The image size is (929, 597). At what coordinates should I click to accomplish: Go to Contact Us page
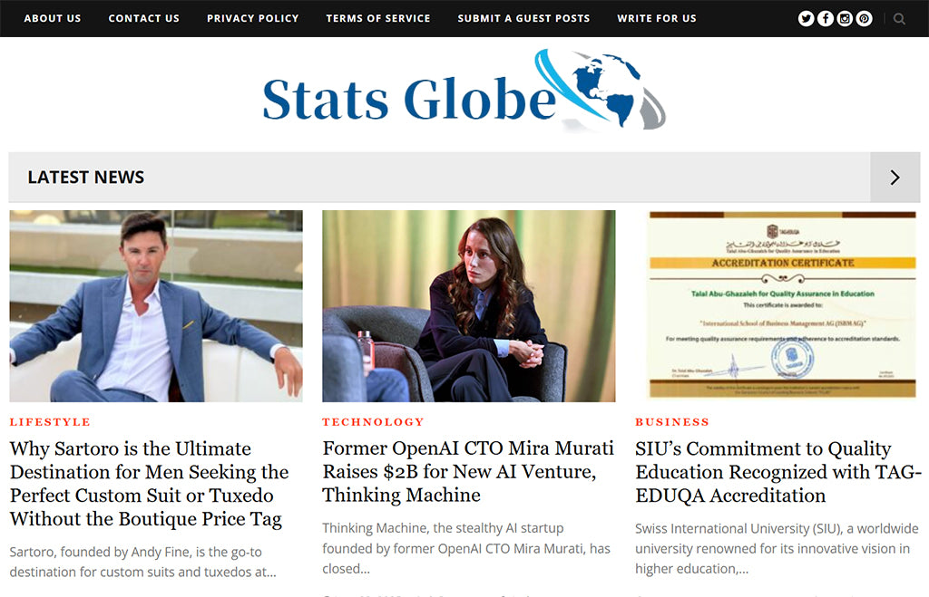143,18
